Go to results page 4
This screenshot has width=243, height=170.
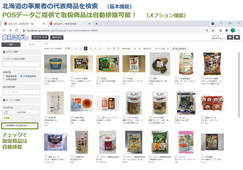[x=91, y=49]
